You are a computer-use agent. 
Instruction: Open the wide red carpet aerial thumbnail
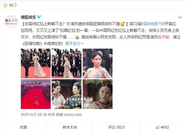coord(36,94)
